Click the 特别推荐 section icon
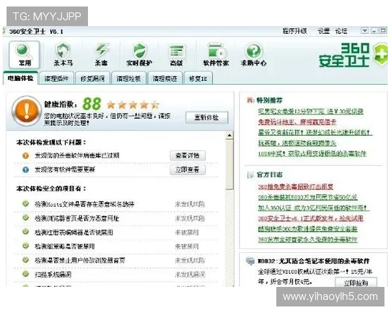This screenshot has height=313, width=391. coord(250,100)
